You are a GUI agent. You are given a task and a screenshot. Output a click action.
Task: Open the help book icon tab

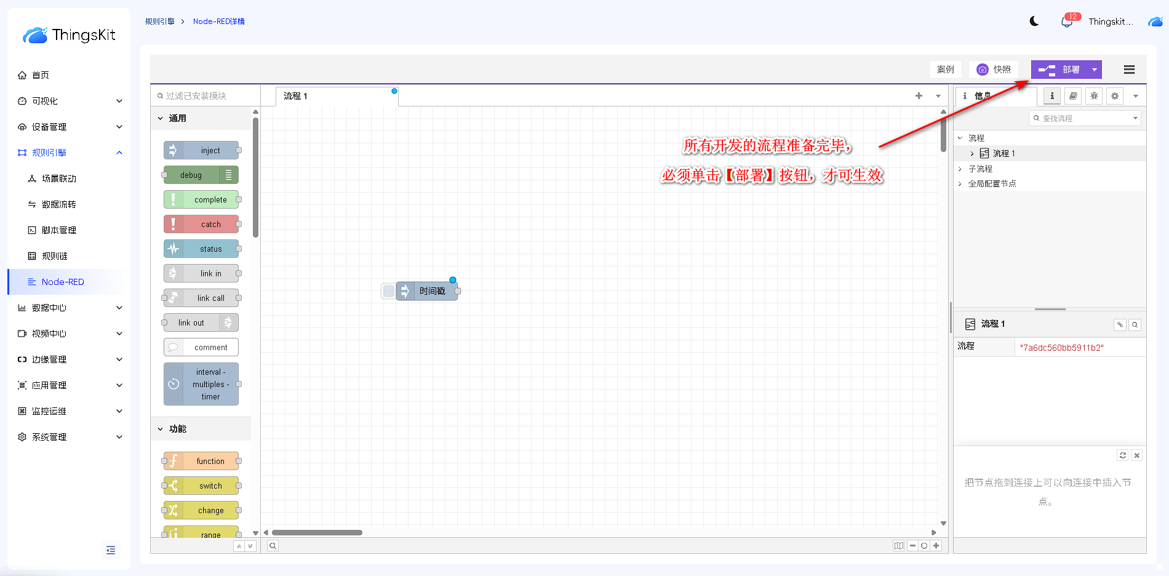pyautogui.click(x=1073, y=96)
